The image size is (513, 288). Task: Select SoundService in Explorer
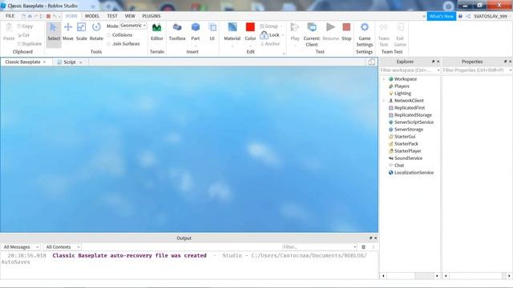(408, 158)
